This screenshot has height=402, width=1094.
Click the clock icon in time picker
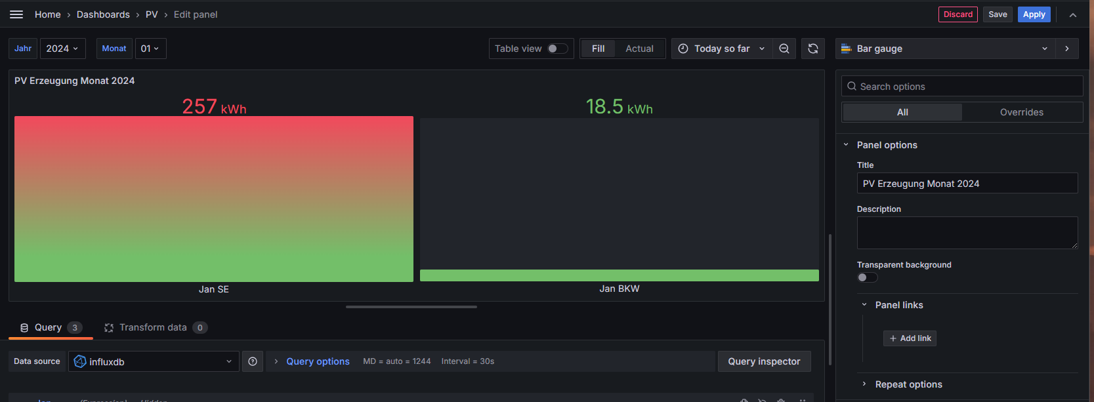pos(683,49)
